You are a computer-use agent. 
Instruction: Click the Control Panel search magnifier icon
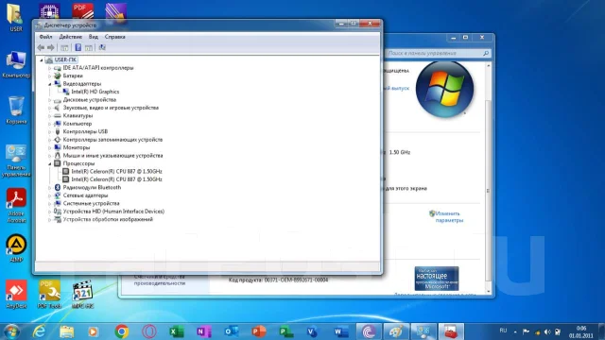(486, 53)
